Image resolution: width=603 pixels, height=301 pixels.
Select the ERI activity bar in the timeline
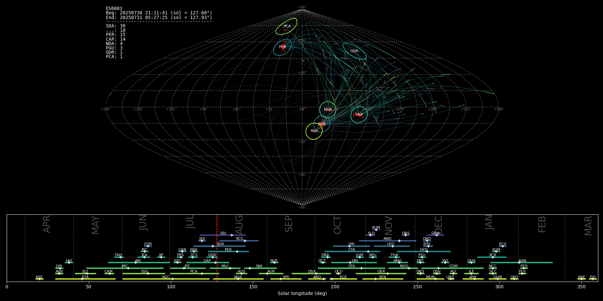pos(222,235)
